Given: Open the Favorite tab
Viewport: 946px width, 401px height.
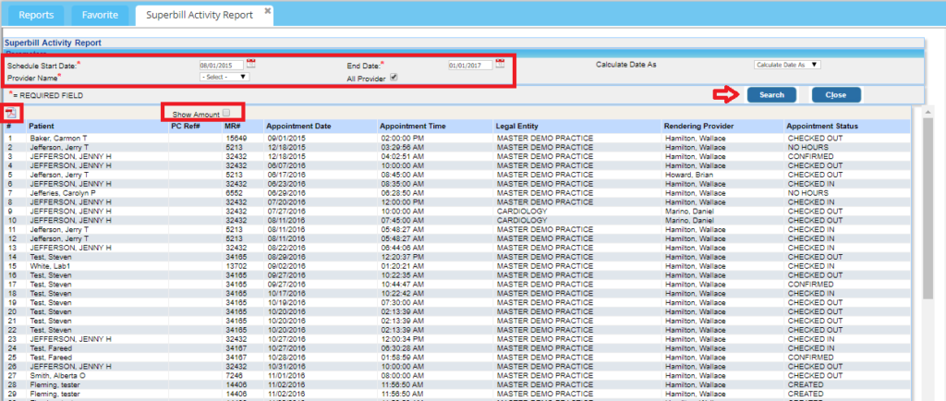Looking at the screenshot, I should [x=100, y=15].
